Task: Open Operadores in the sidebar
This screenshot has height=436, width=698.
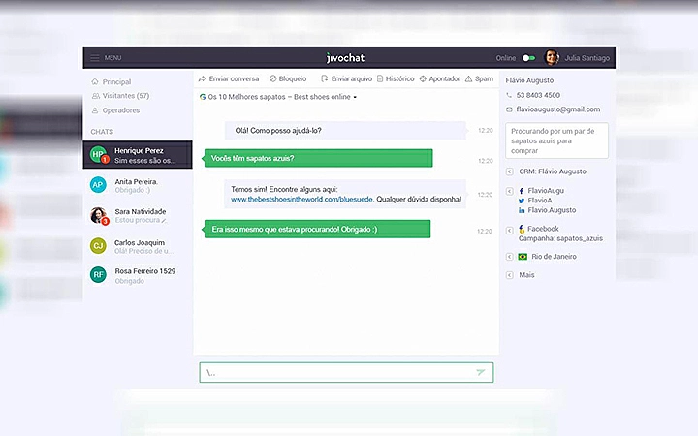Action: pyautogui.click(x=120, y=110)
